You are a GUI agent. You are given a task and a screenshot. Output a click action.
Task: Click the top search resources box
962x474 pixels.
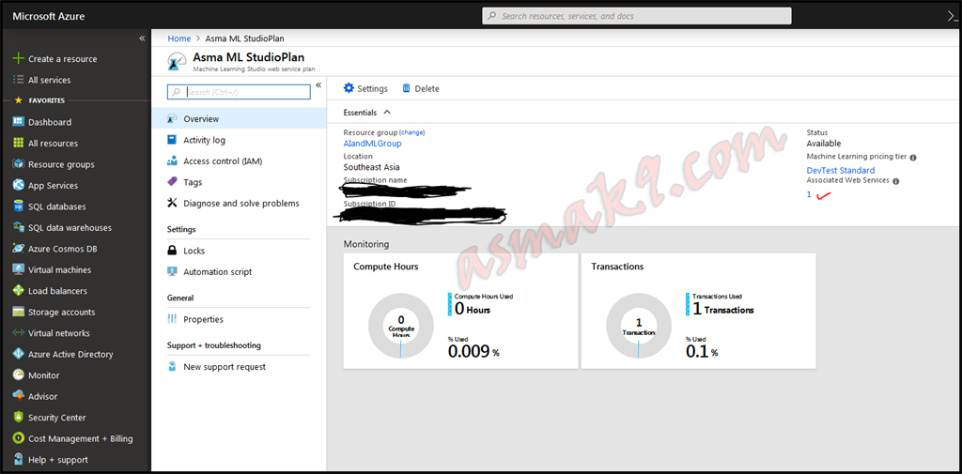(x=637, y=16)
